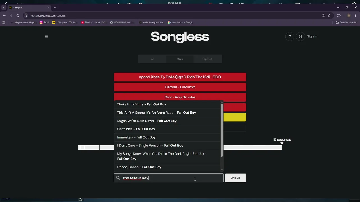Click the address bar URL

pyautogui.click(x=48, y=15)
